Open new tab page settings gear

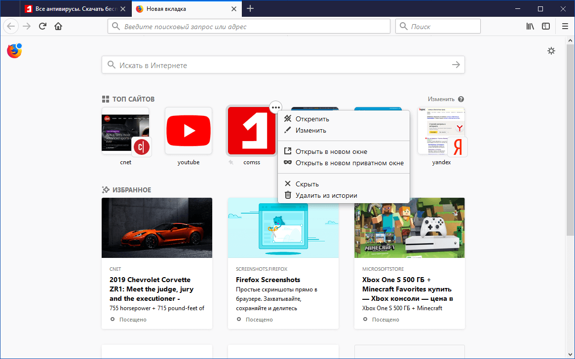[x=551, y=51]
